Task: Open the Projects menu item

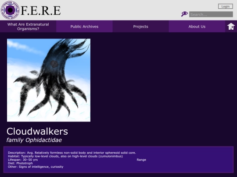Action: click(x=140, y=27)
